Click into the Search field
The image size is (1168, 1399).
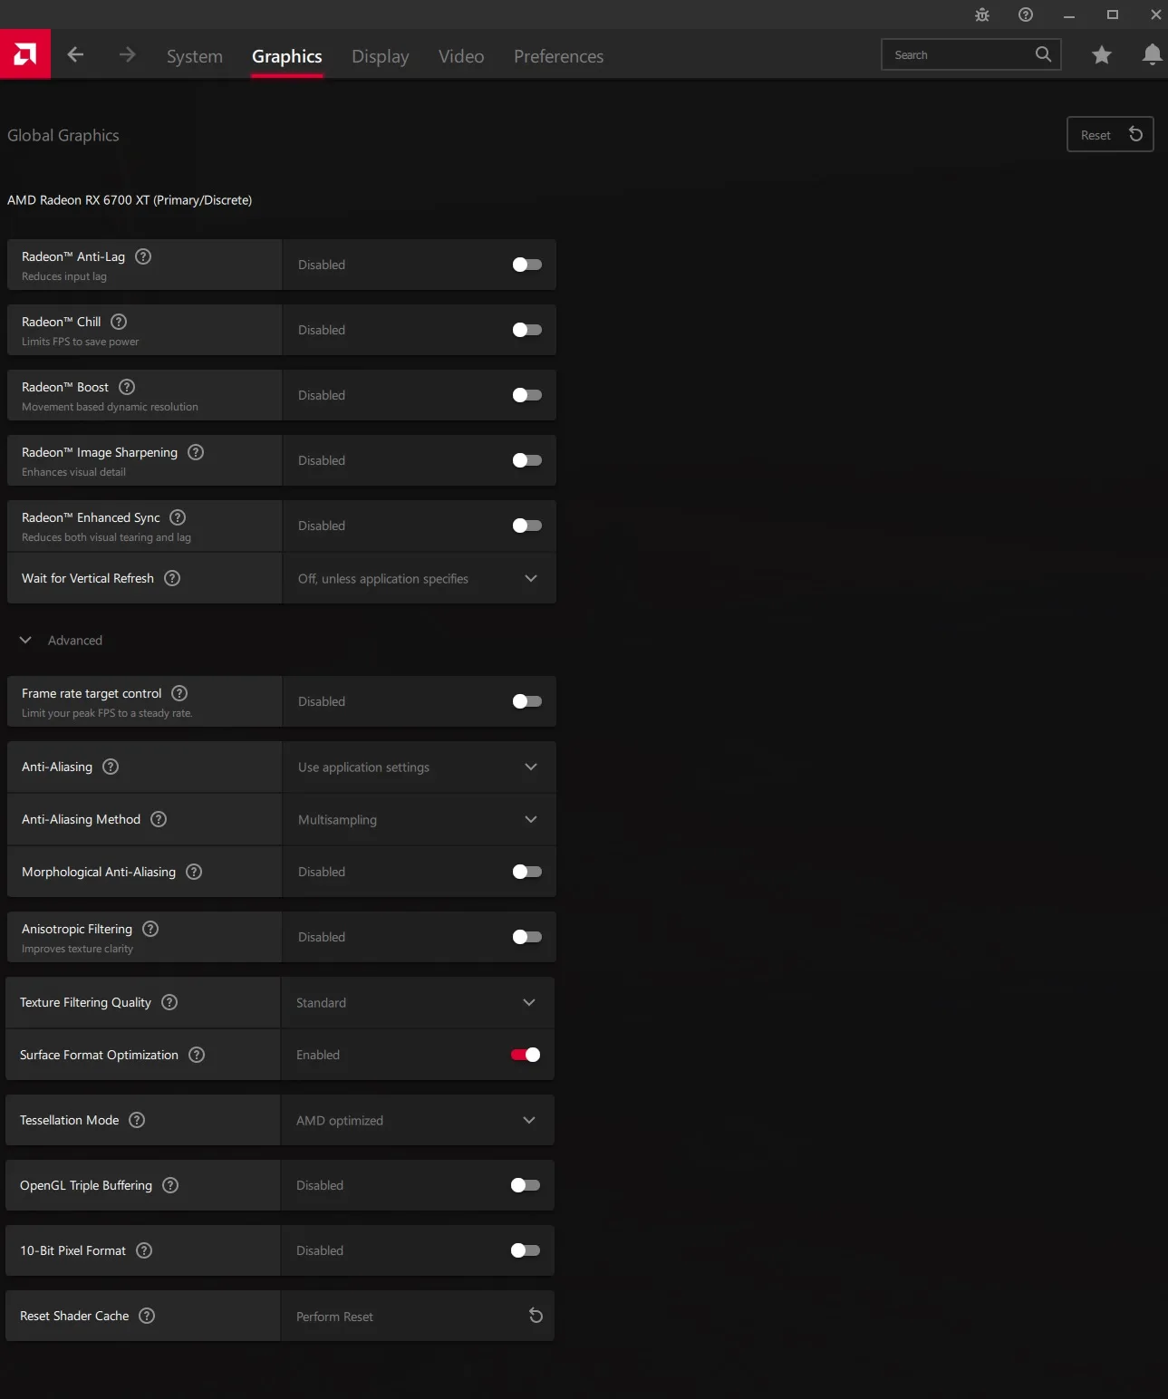(960, 55)
